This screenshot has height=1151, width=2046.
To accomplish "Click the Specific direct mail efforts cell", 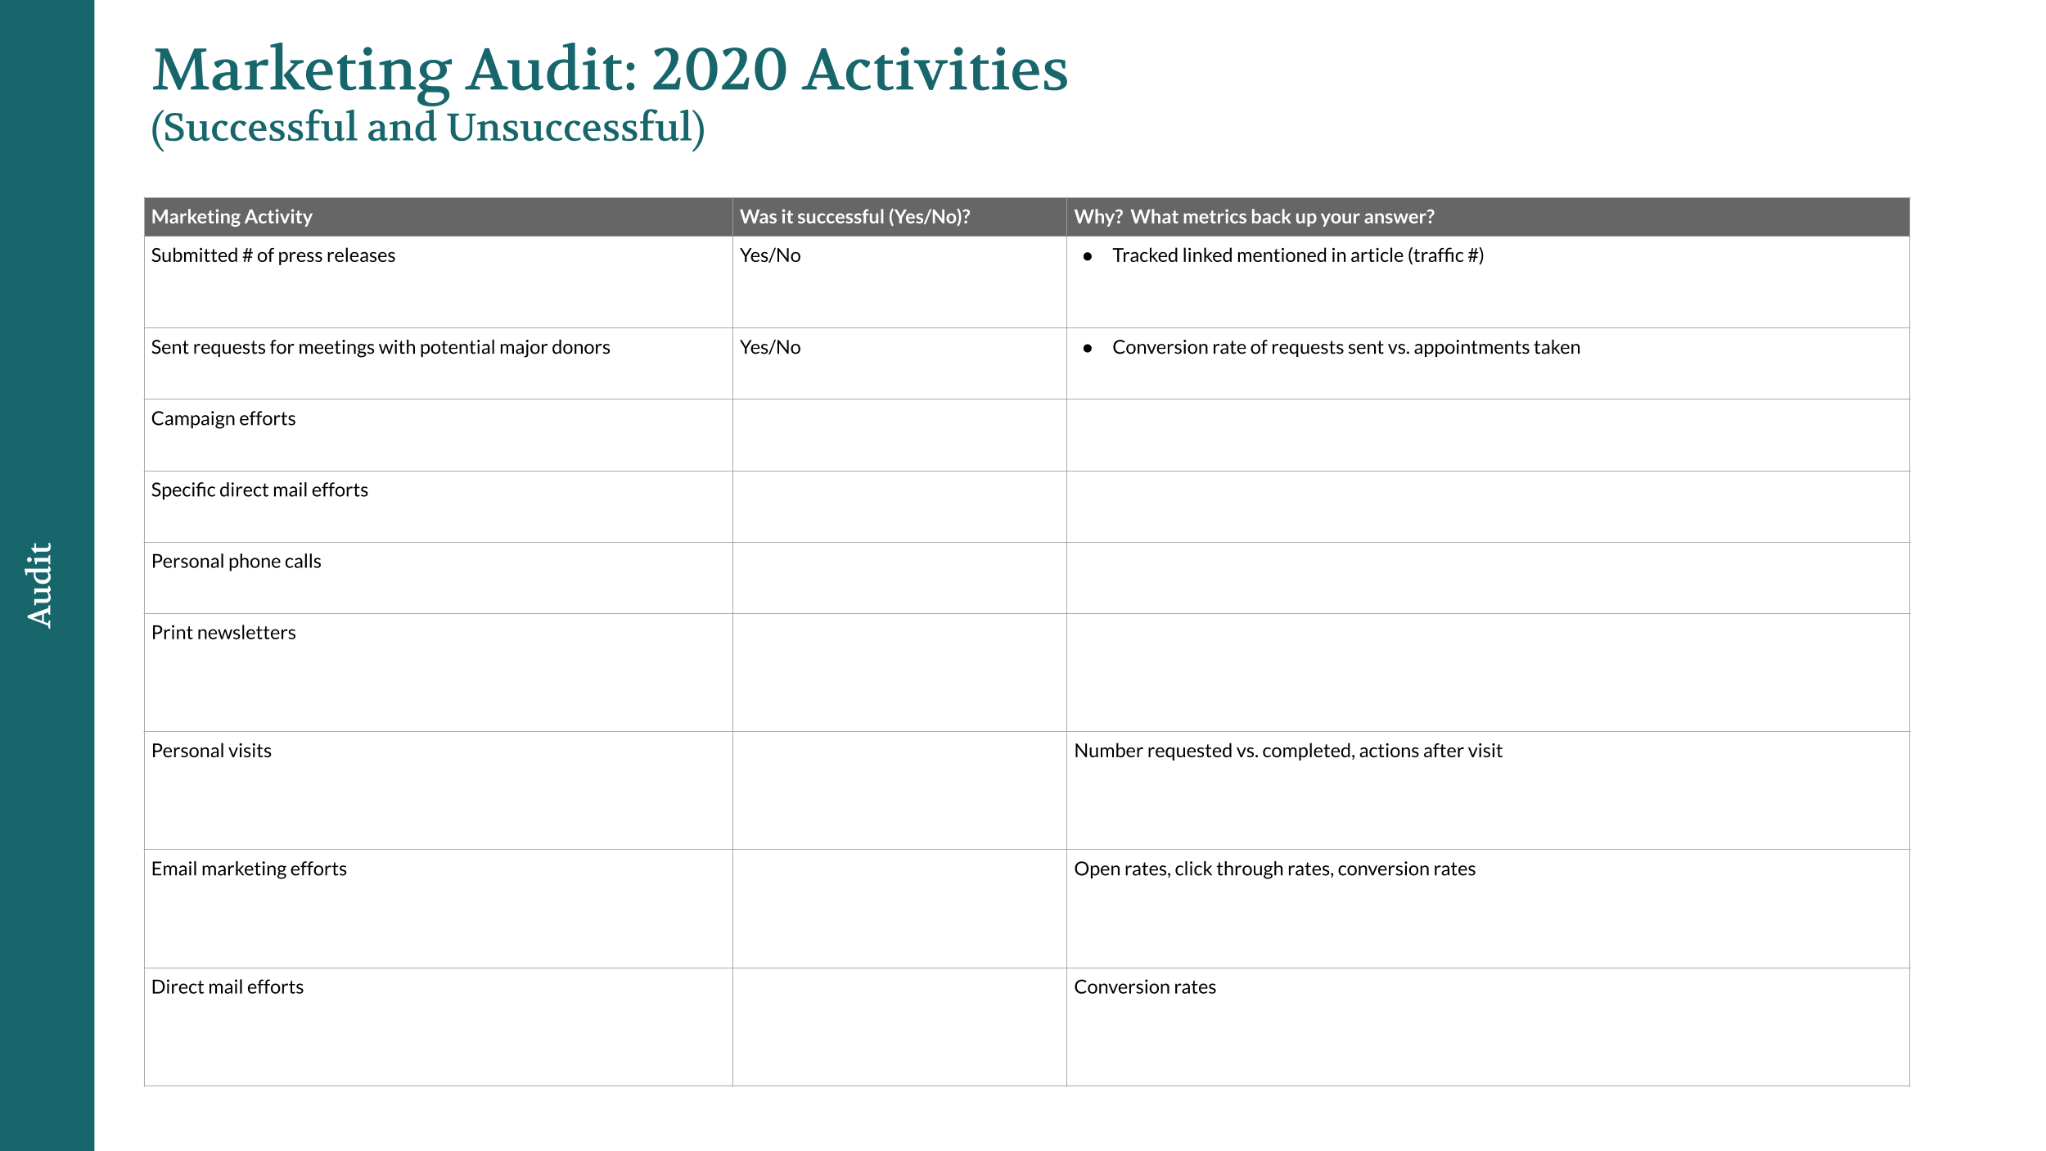I will pyautogui.click(x=259, y=490).
